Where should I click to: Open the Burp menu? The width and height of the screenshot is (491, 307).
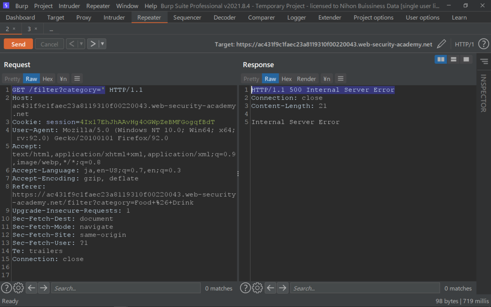click(22, 6)
